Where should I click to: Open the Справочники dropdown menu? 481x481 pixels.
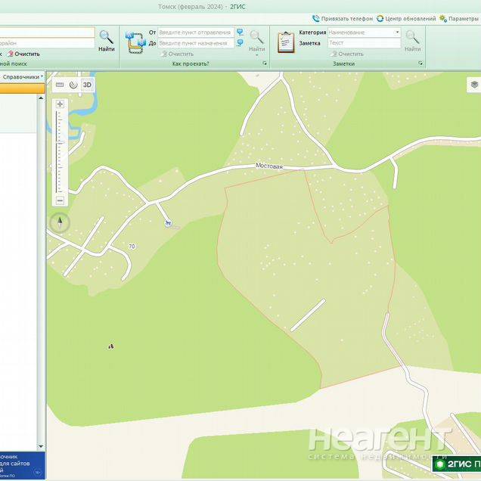pyautogui.click(x=23, y=77)
